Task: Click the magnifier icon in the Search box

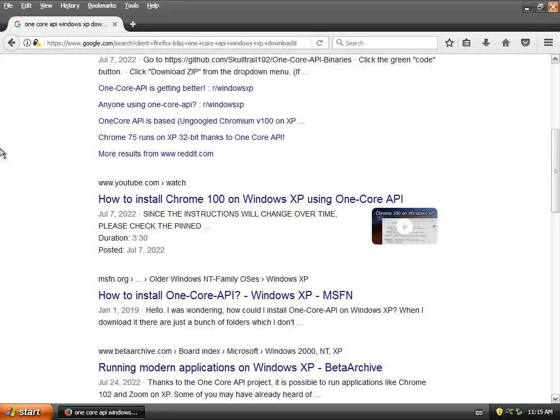Action: click(x=340, y=43)
